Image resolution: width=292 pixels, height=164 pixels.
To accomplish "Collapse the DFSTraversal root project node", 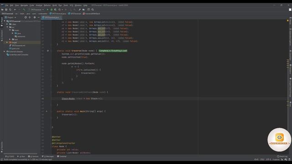I will pos(5,21).
